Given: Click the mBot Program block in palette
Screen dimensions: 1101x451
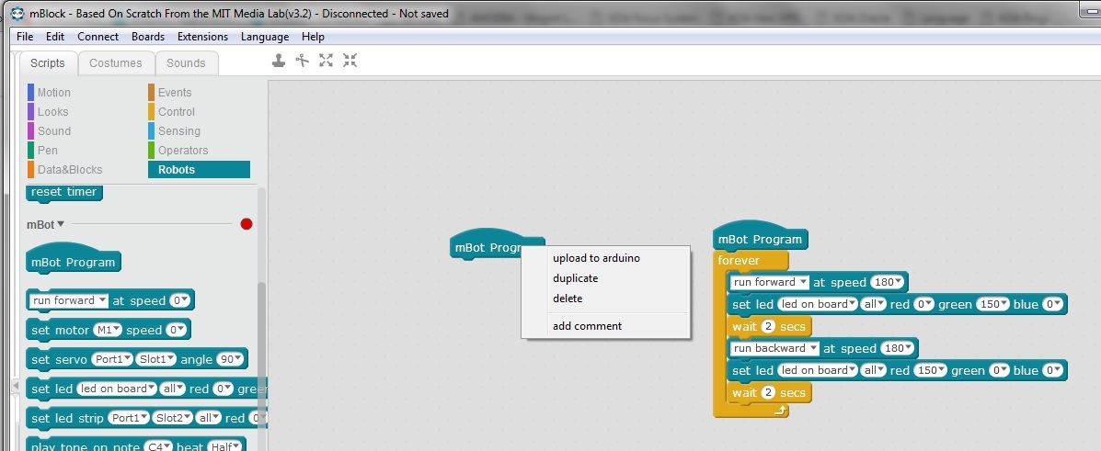Looking at the screenshot, I should click(x=73, y=260).
